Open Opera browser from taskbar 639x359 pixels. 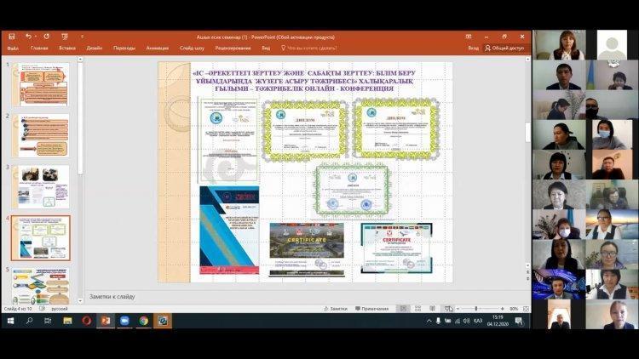pyautogui.click(x=86, y=321)
